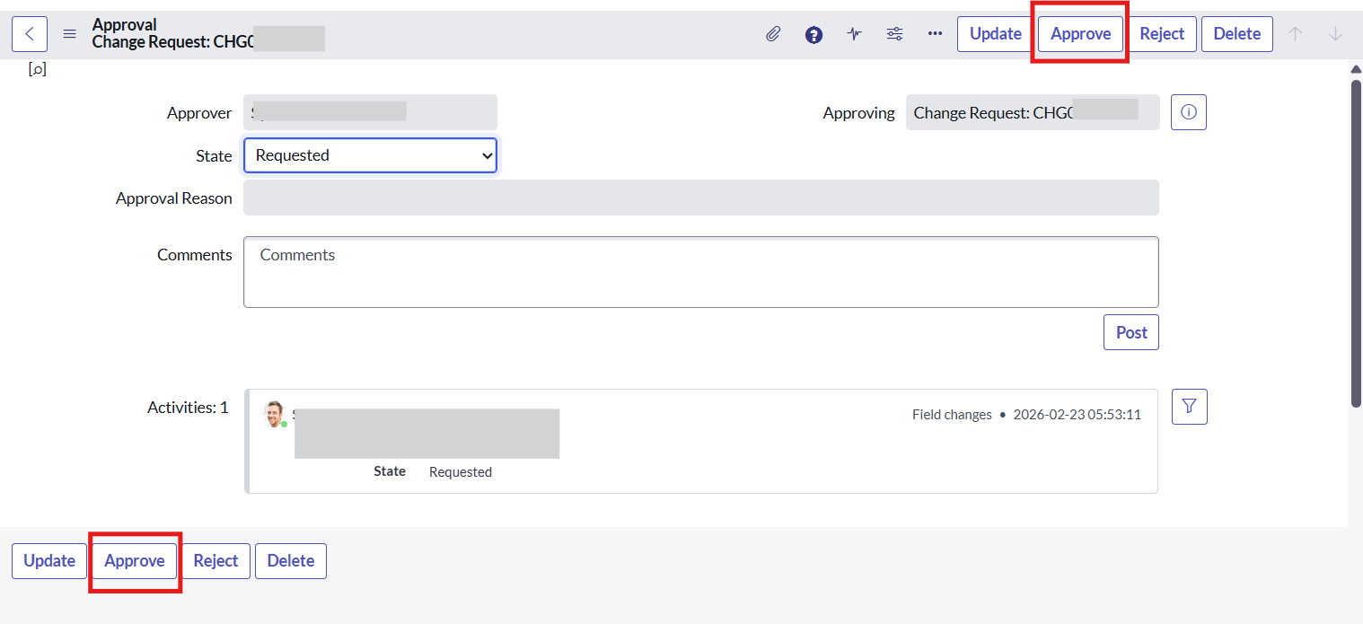Focus the Comments text area
1363x624 pixels.
[x=701, y=272]
